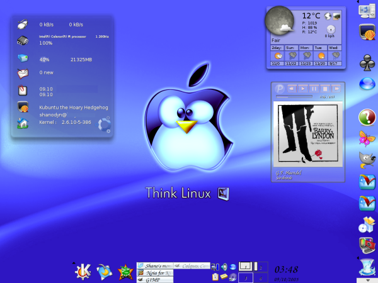
Task: Switch to virtual desktop 4 in pager
Action: click(x=261, y=278)
